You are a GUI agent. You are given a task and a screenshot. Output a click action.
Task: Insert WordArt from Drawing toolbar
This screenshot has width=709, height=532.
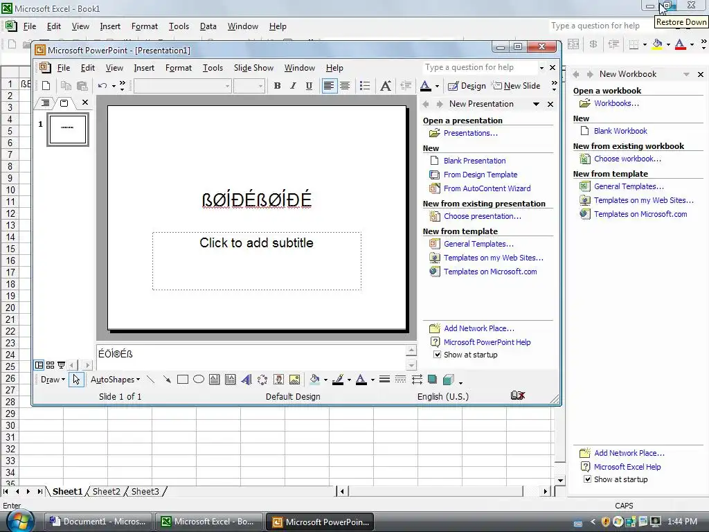[x=246, y=380]
